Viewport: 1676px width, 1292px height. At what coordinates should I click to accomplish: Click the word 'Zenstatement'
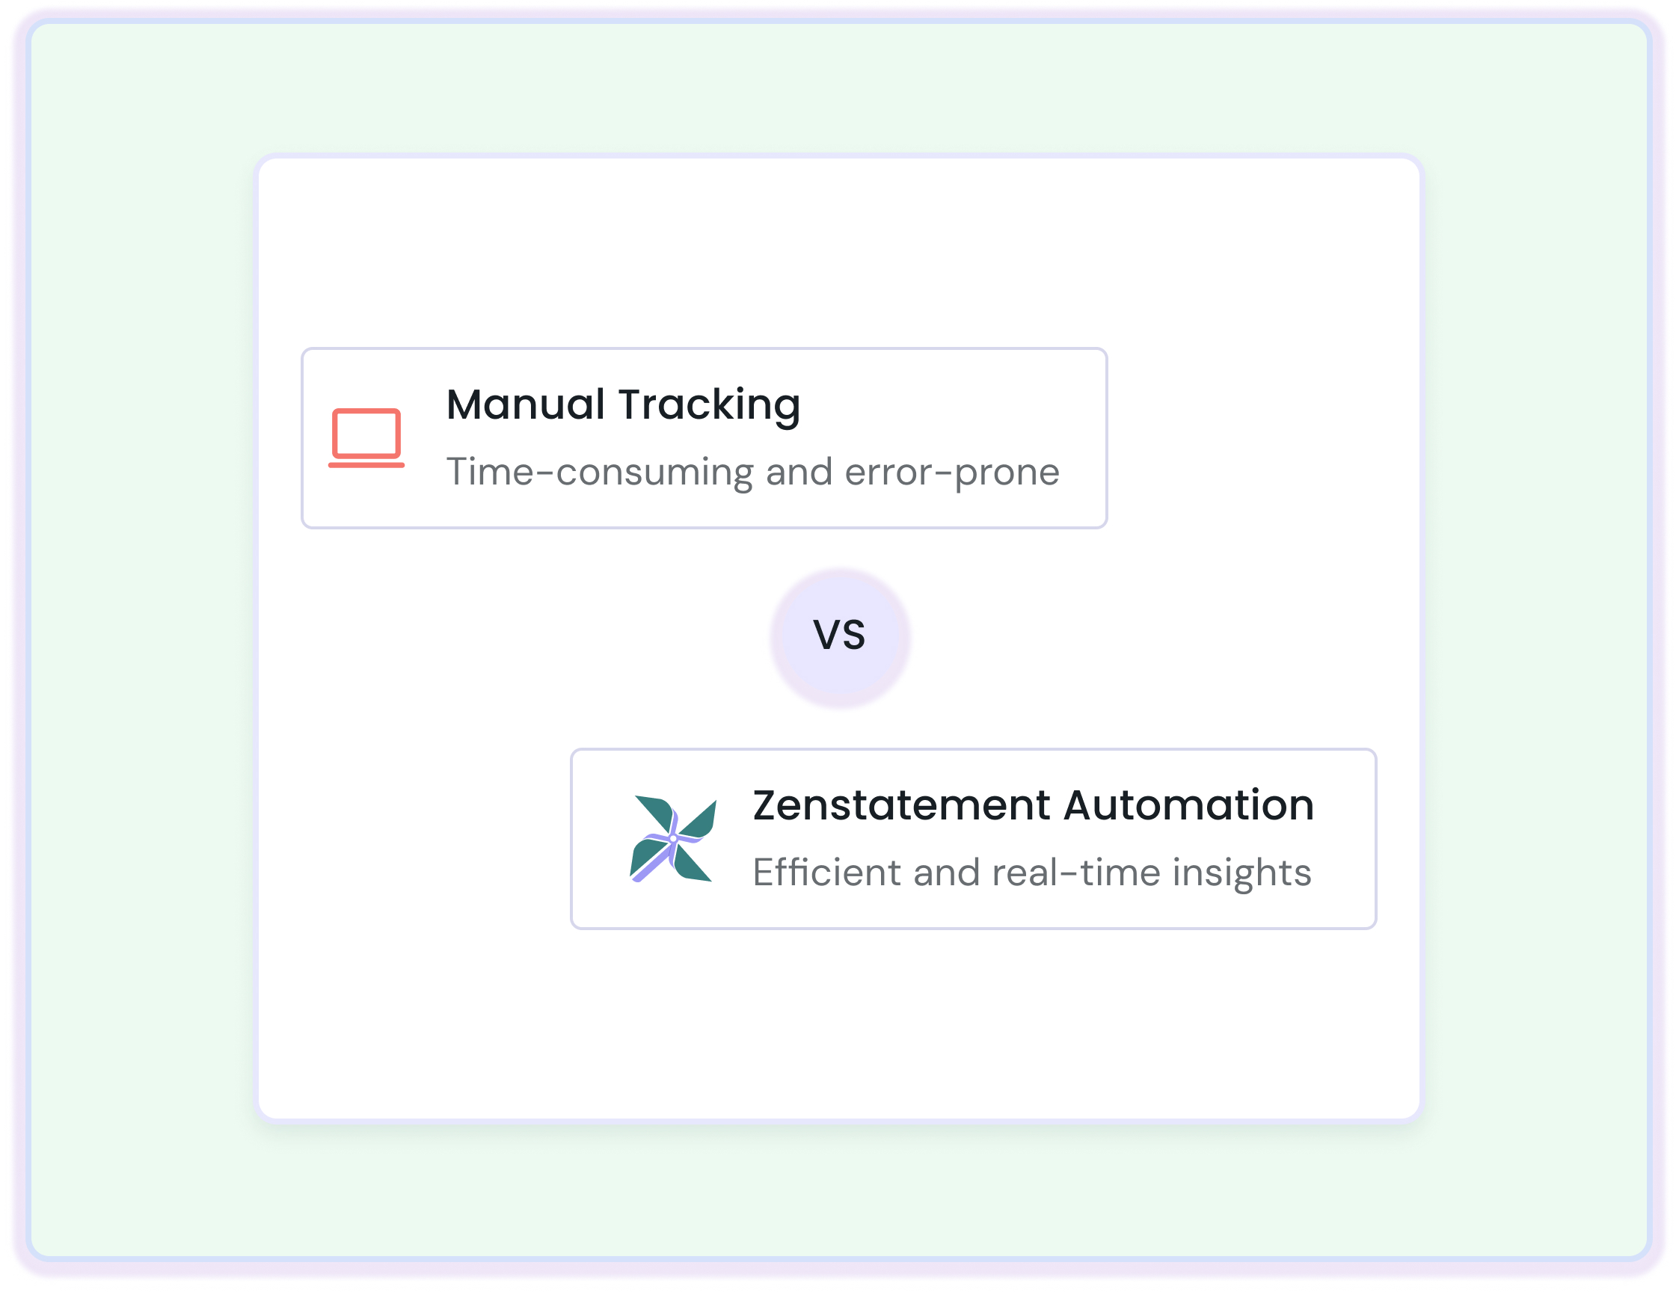point(902,805)
